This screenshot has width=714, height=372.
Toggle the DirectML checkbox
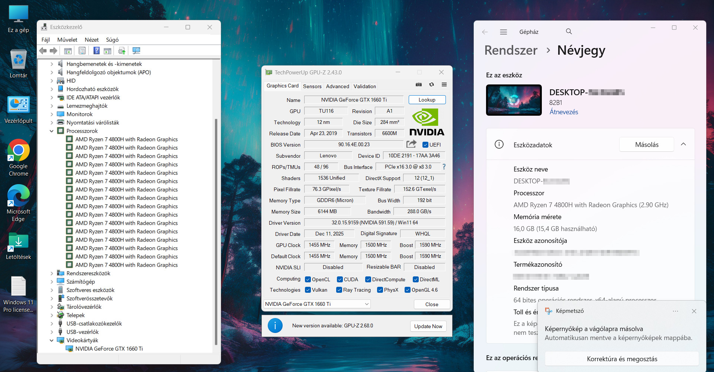(x=416, y=279)
